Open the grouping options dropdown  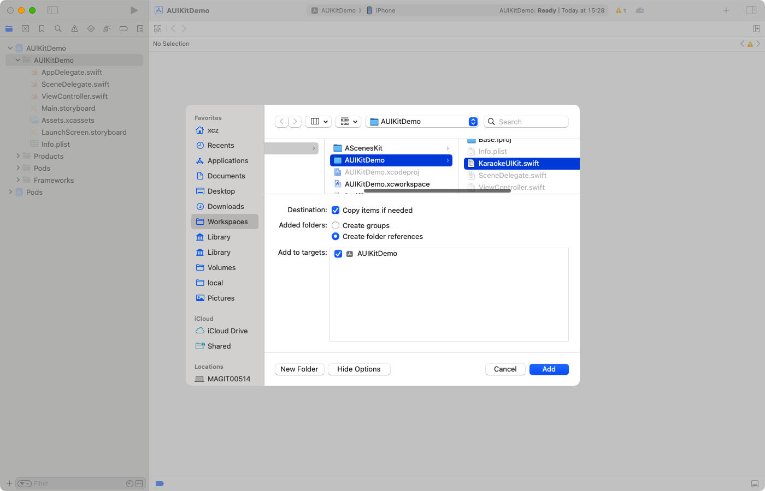click(x=348, y=122)
